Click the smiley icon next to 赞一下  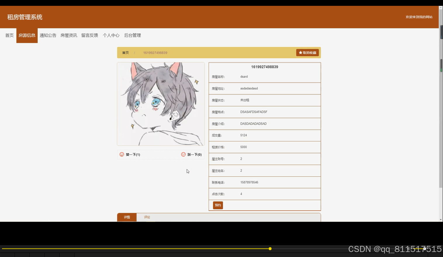pyautogui.click(x=122, y=154)
